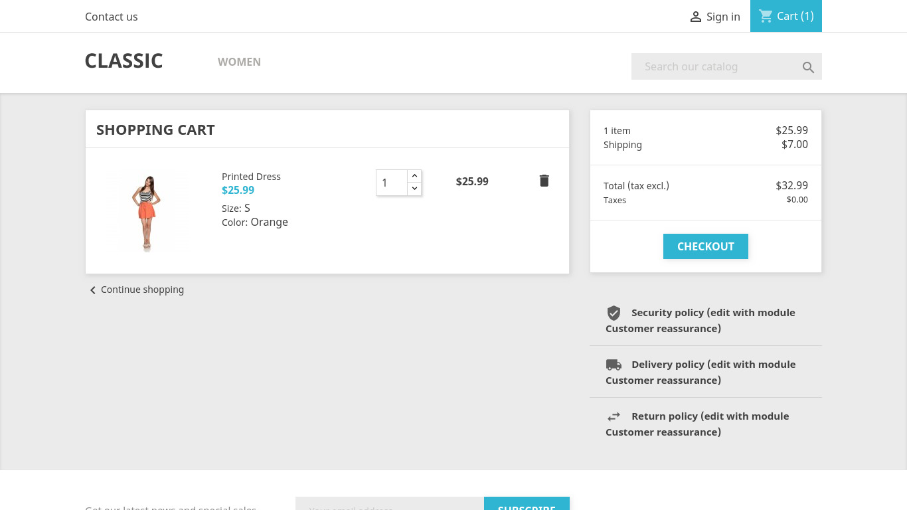907x510 pixels.
Task: Click the Security policy shield icon
Action: (614, 313)
